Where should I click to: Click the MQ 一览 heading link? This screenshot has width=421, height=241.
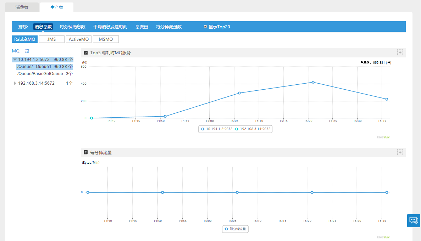point(21,51)
